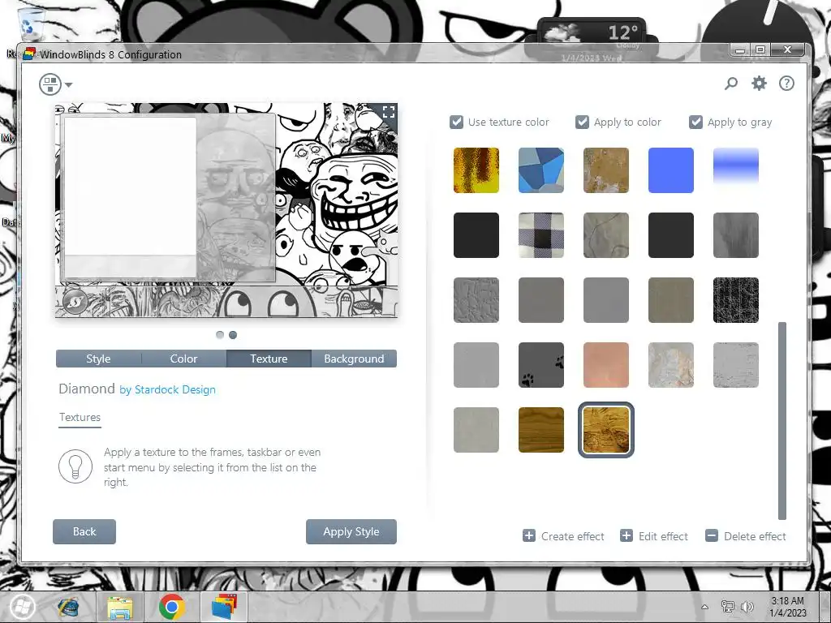831x623 pixels.
Task: Select the olive-brown wood grain texture
Action: click(x=671, y=300)
